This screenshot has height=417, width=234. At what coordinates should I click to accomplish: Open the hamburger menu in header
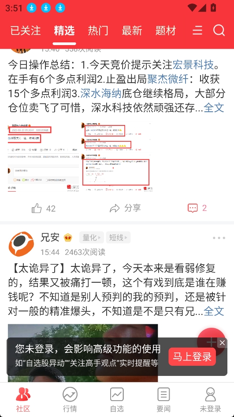(197, 30)
